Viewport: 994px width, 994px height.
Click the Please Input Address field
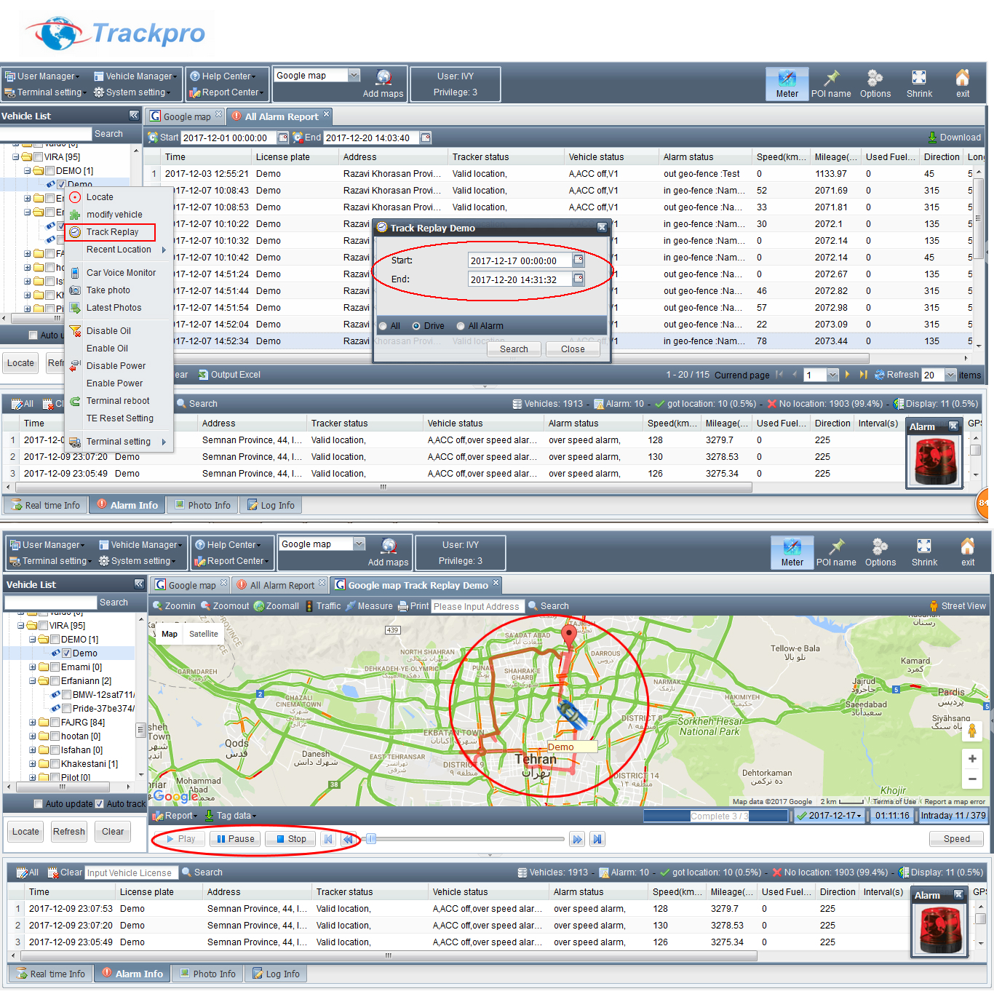pos(477,606)
